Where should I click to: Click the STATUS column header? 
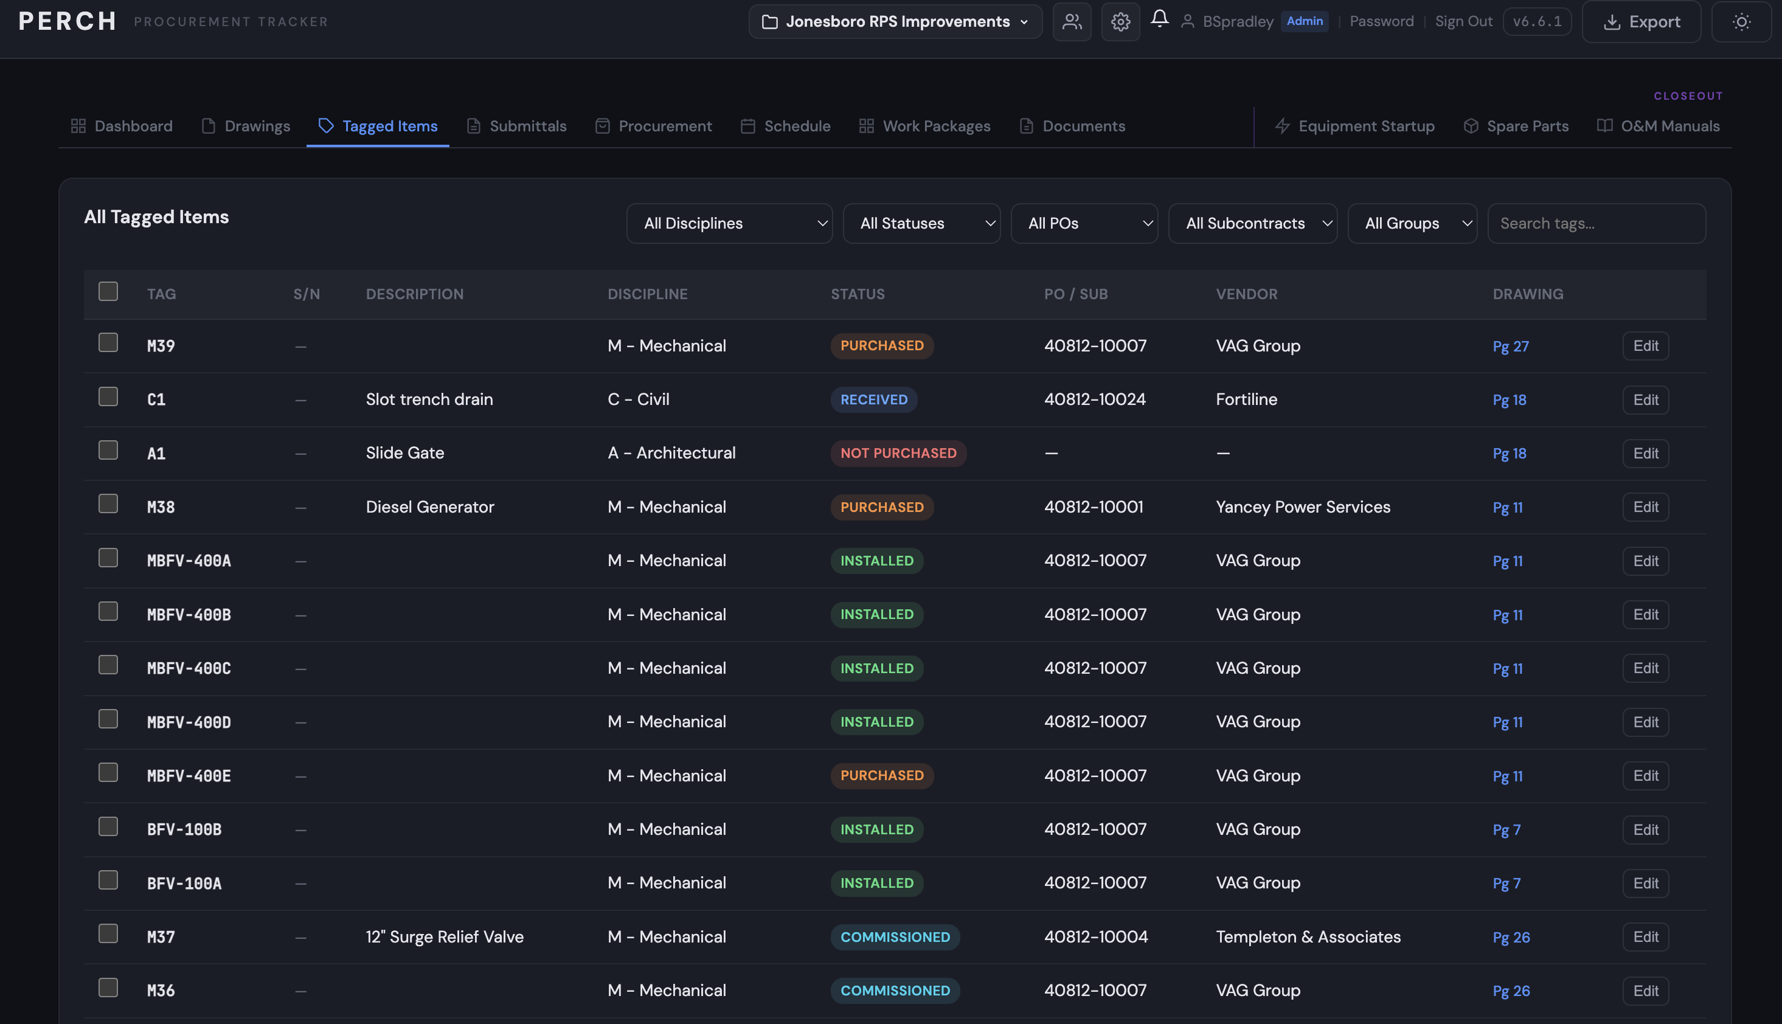point(857,294)
